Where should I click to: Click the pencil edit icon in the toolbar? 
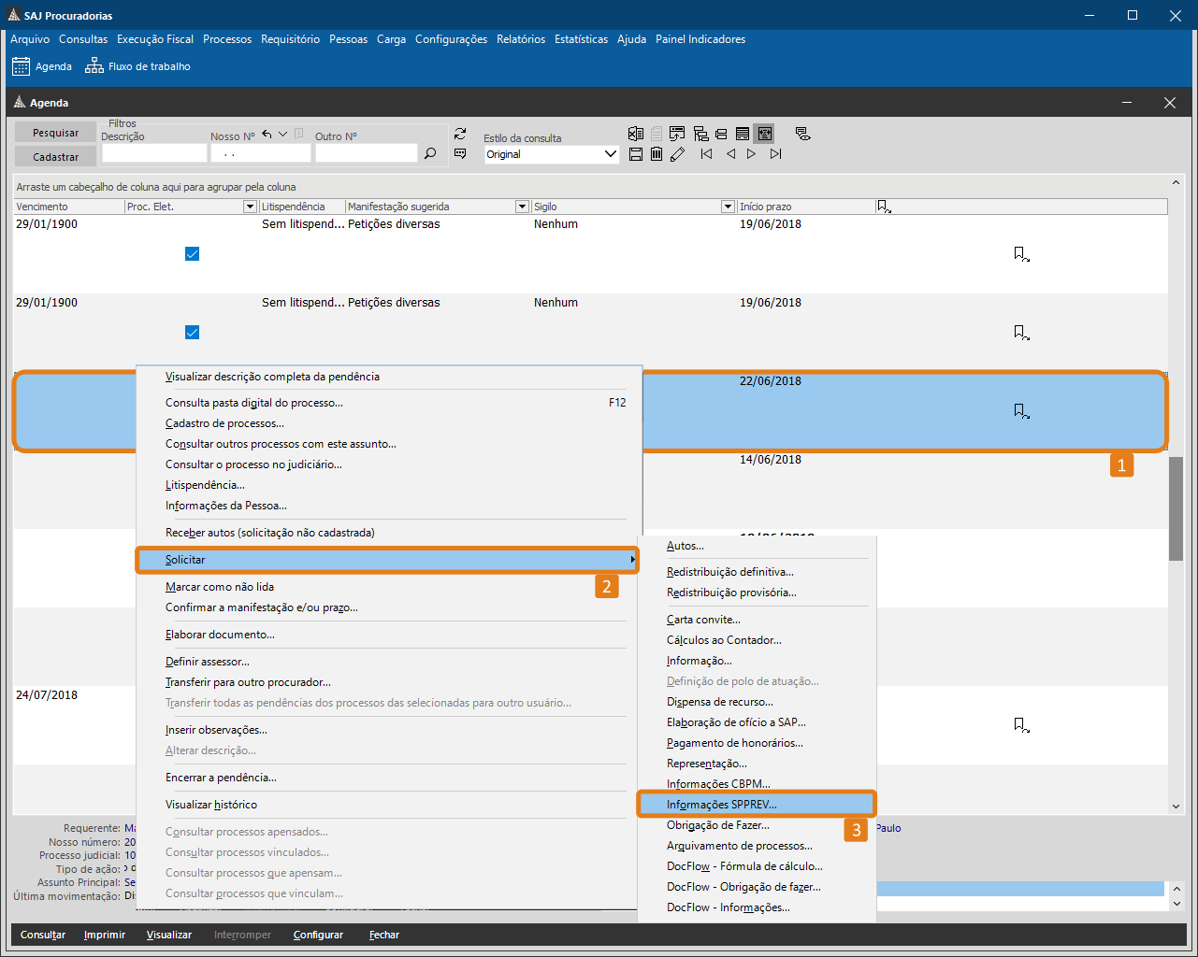[x=678, y=154]
